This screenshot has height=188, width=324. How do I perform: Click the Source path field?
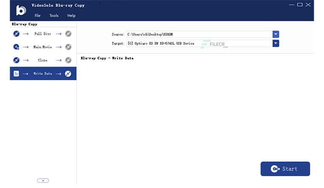pyautogui.click(x=200, y=34)
